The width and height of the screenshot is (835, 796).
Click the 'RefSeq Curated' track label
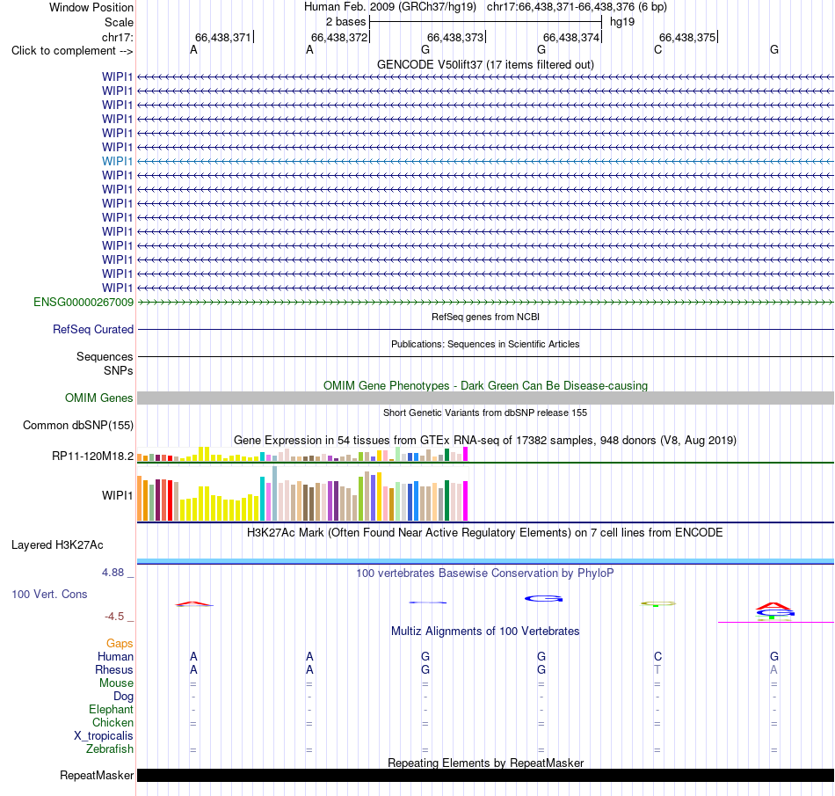[92, 329]
